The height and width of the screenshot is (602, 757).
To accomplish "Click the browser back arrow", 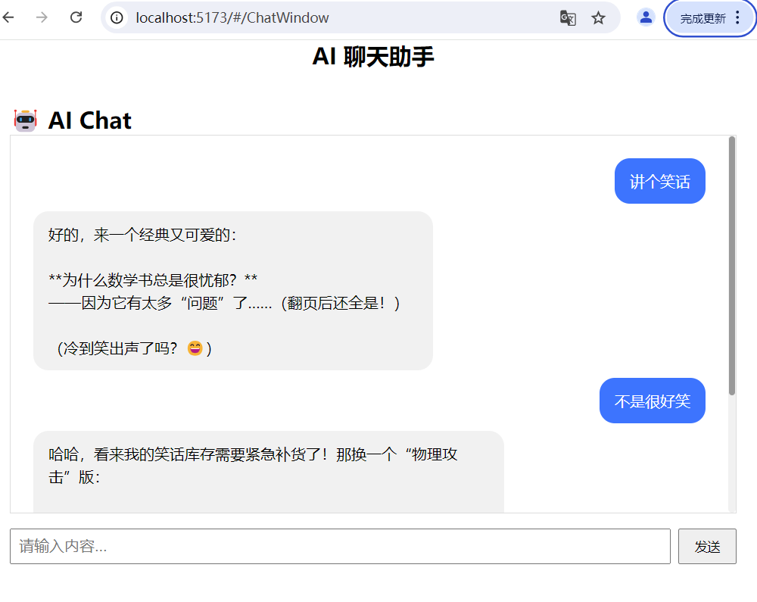I will pos(8,17).
